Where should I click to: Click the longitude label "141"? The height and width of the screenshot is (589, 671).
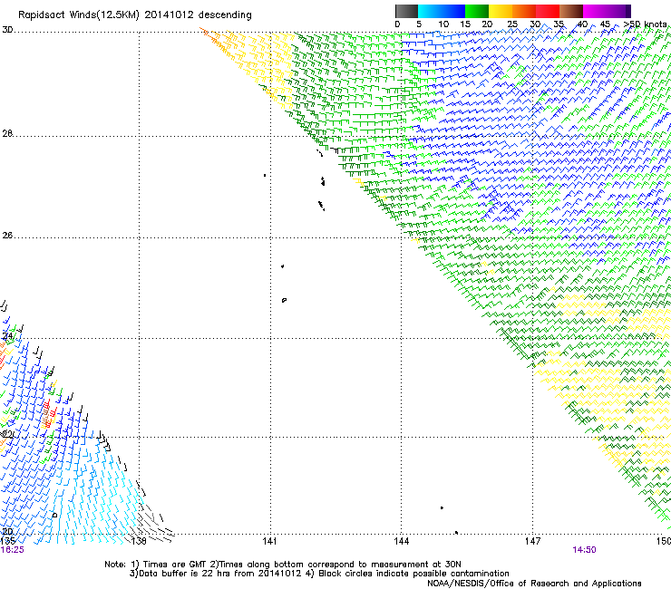point(269,541)
